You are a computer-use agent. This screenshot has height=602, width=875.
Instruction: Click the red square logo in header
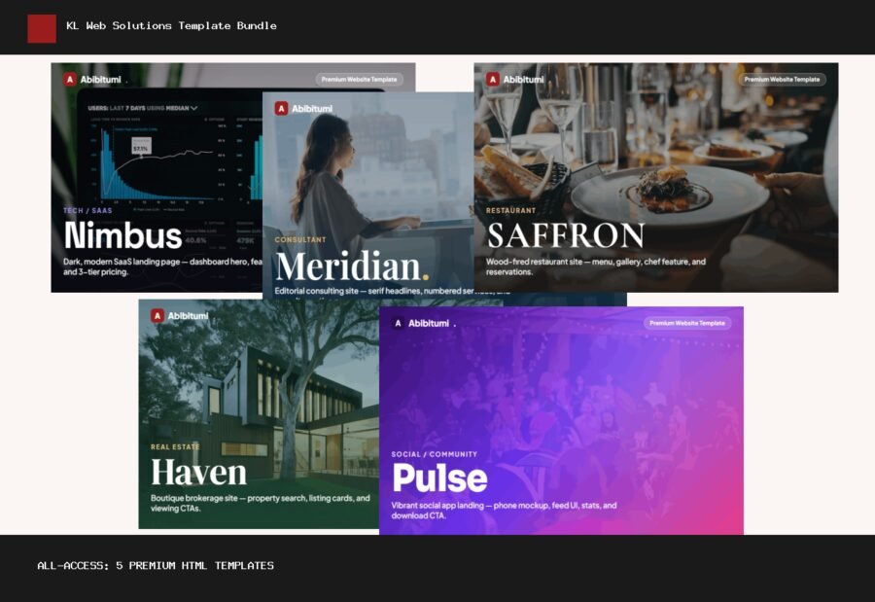tap(42, 28)
